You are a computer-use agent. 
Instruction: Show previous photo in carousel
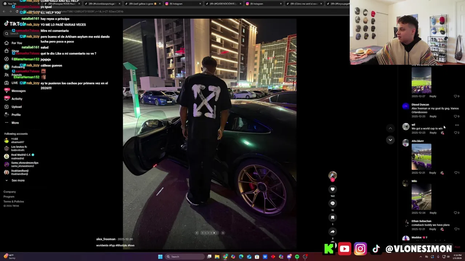[197, 233]
